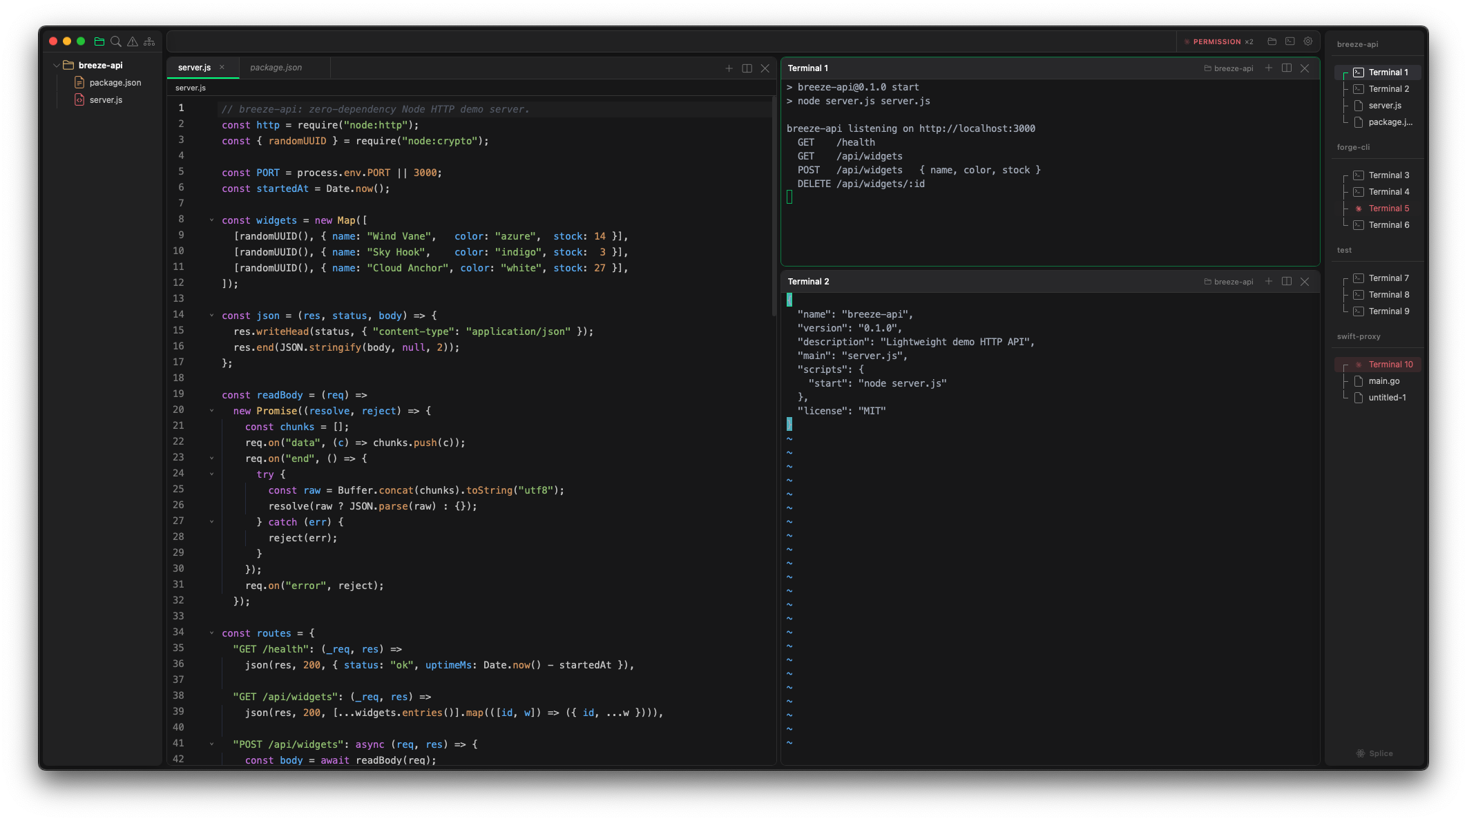Close the Terminal 1 pane
Screen dimensions: 1467x821
coord(1305,68)
